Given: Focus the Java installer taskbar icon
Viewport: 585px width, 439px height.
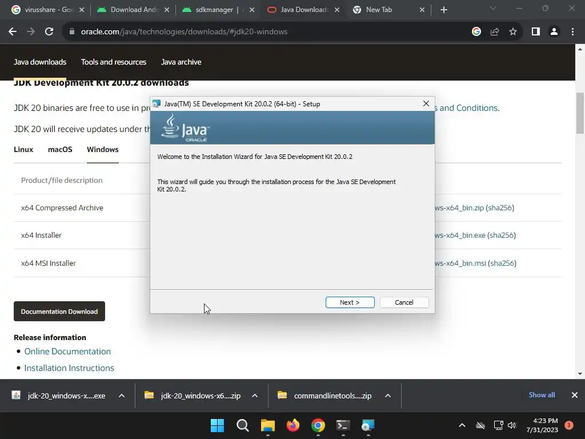Looking at the screenshot, I should [368, 425].
